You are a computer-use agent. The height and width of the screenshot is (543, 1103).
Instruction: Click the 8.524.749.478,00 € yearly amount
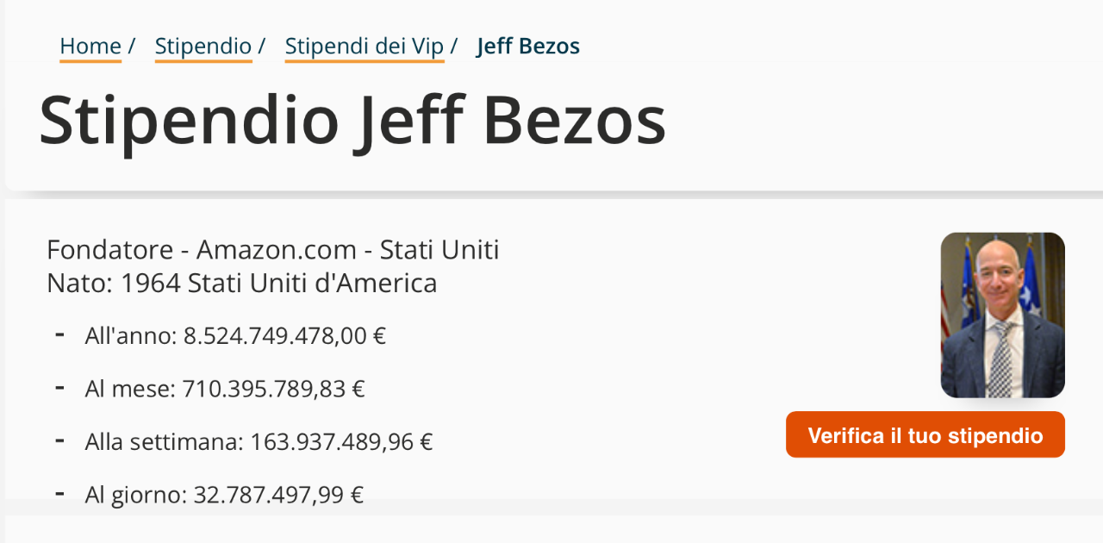(x=285, y=336)
